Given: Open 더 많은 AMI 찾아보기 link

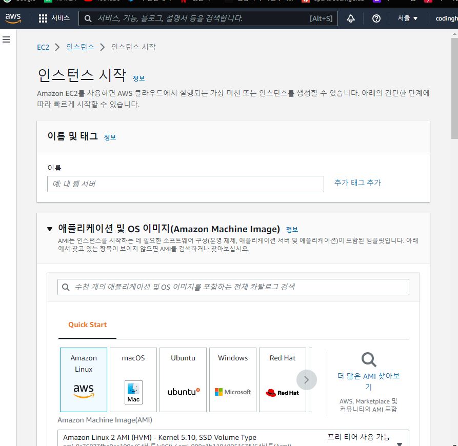Looking at the screenshot, I should (369, 381).
